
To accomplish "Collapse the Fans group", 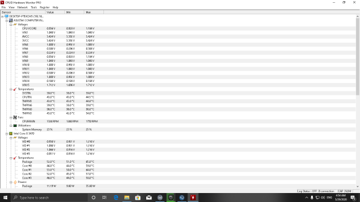I will [11, 117].
